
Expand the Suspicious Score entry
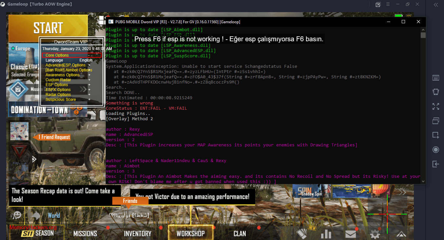[68, 100]
